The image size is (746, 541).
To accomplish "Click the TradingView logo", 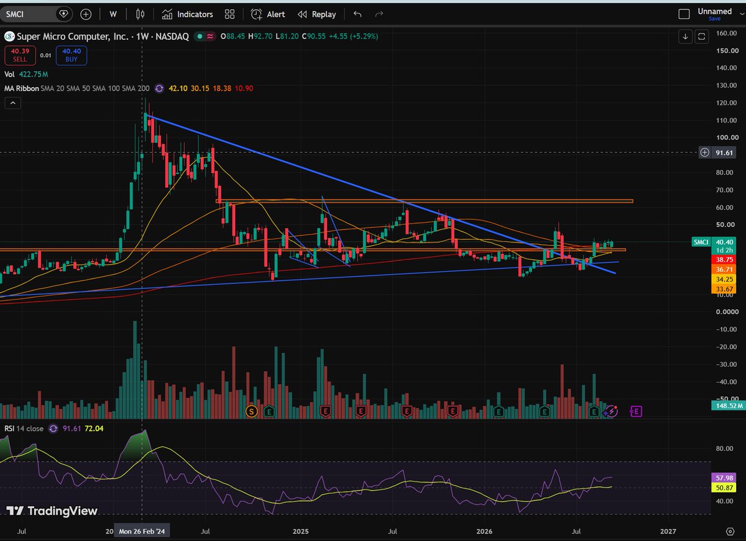I will click(x=52, y=511).
